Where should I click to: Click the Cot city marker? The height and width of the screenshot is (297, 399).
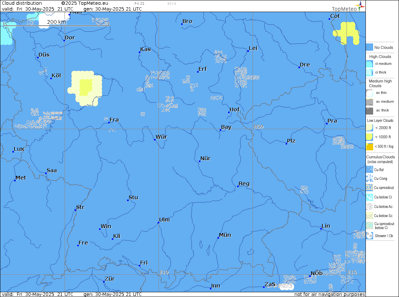[329, 19]
